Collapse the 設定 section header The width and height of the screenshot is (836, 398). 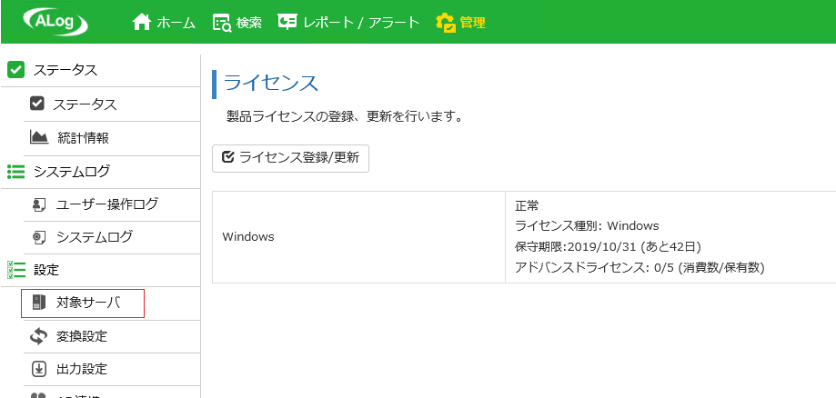100,270
